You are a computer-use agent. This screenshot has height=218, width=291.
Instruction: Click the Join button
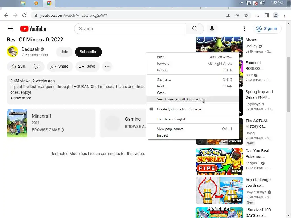click(x=64, y=52)
